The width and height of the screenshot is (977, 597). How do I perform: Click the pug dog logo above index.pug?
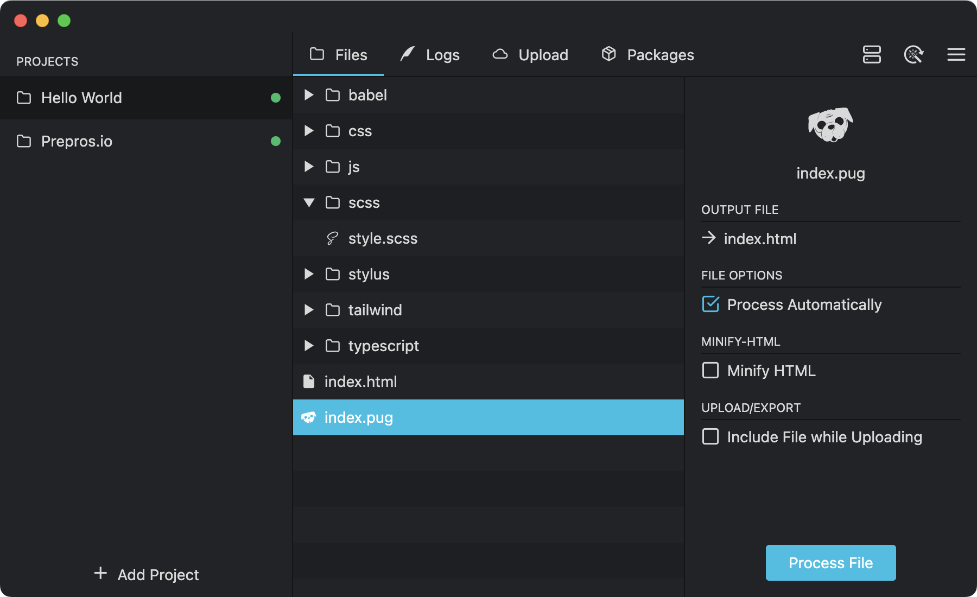click(x=830, y=125)
